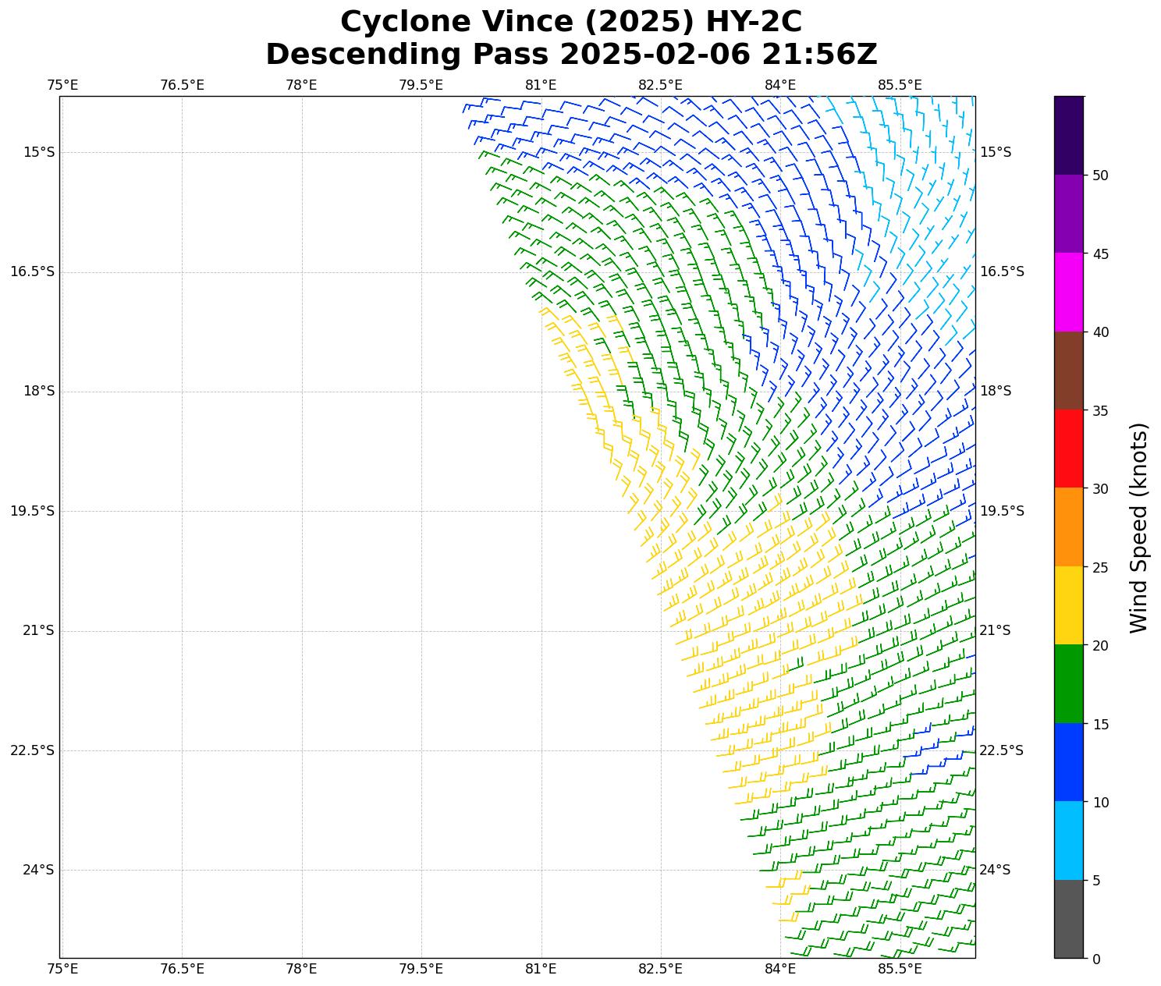Image resolution: width=1161 pixels, height=986 pixels.
Task: Click the gray 0–5 knots colorbar segment
Action: [1068, 919]
